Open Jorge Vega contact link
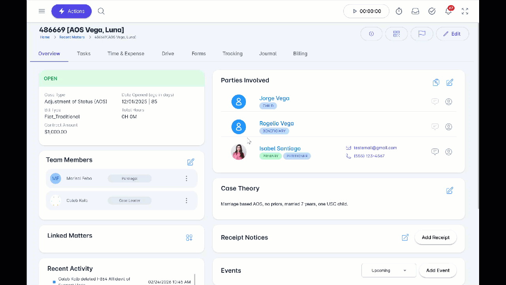 tap(274, 98)
